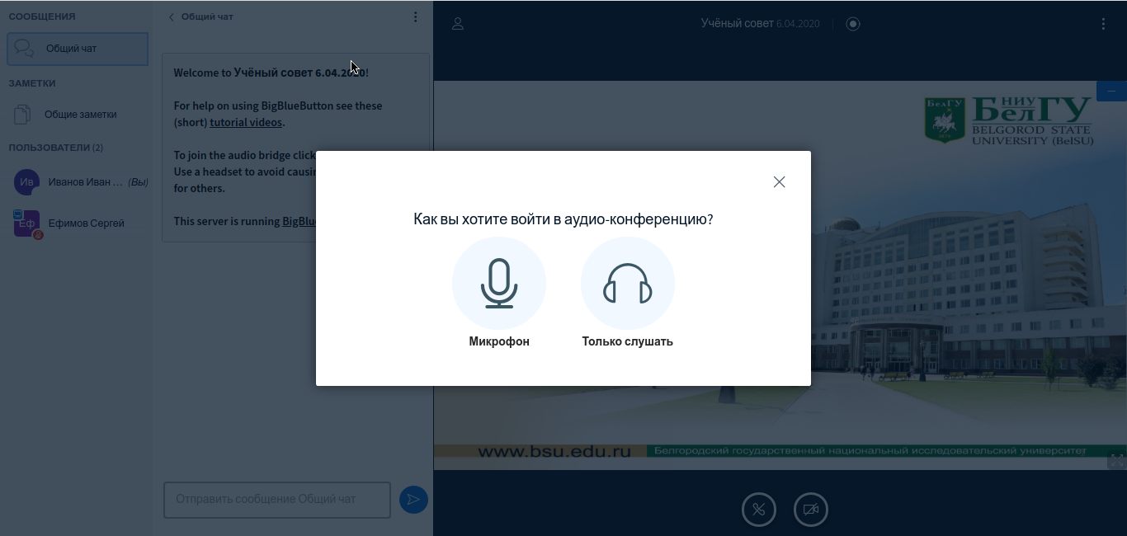Image resolution: width=1127 pixels, height=536 pixels.
Task: Click the Общий чат speech bubbles icon
Action: (25, 49)
